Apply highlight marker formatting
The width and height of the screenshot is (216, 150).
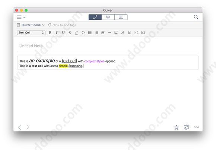click(76, 33)
